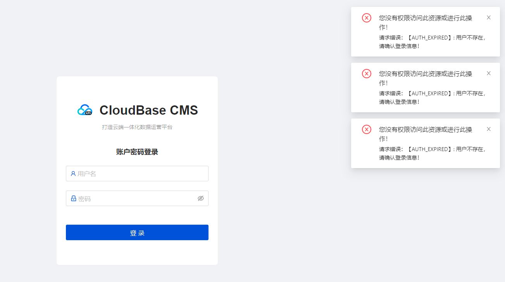Image resolution: width=505 pixels, height=282 pixels.
Task: Click AUTH_EXPIRED message in middle notification
Action: (433, 98)
